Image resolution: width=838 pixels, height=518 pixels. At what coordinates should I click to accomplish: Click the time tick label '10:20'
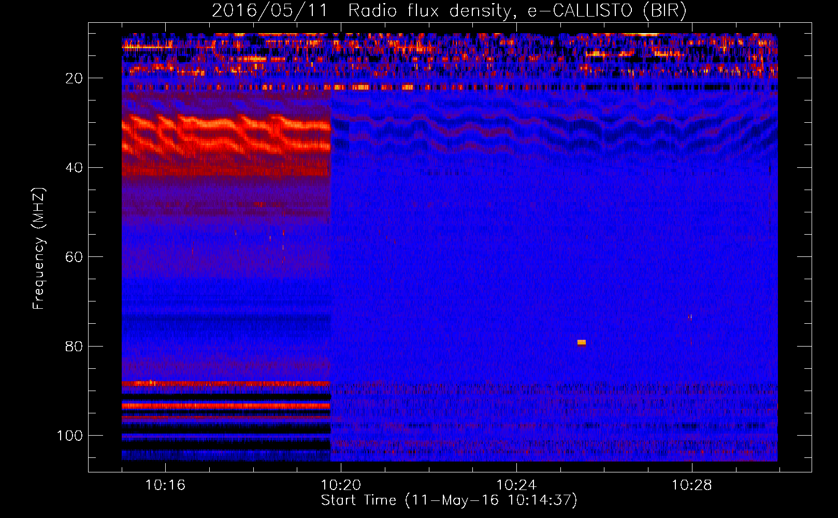click(341, 485)
